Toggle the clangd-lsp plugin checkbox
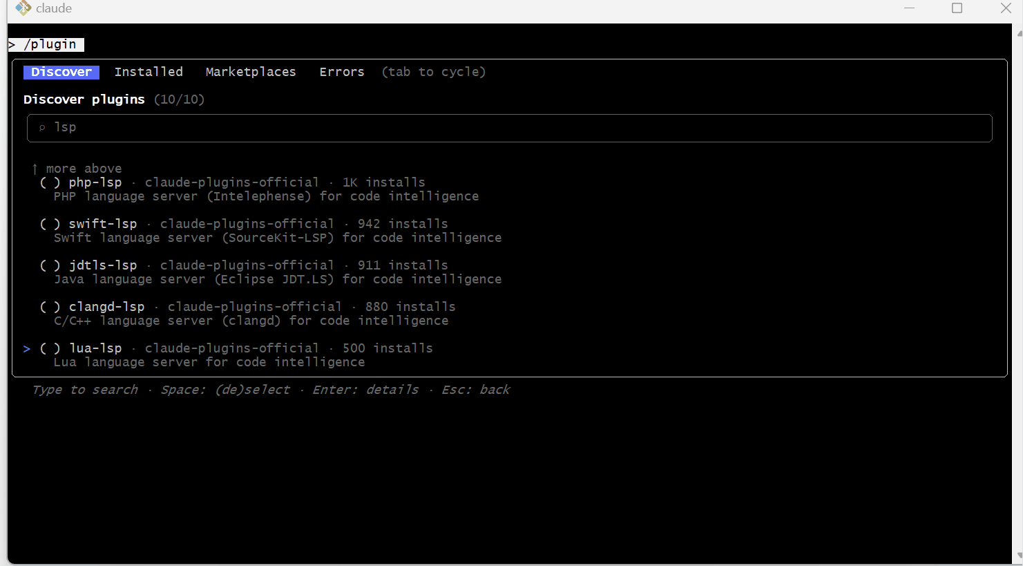This screenshot has height=566, width=1023. [50, 307]
